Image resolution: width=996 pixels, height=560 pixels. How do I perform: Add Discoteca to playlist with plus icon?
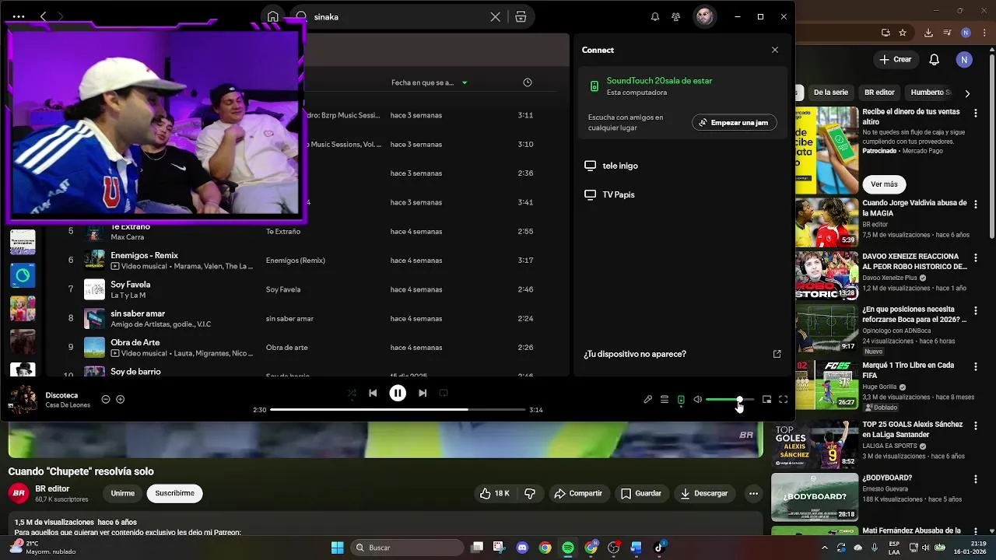(x=121, y=400)
